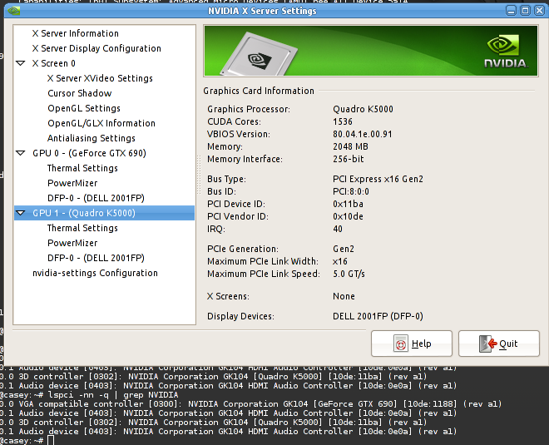Screen dimensions: 549x445
Task: Minimize the NVIDIA X Server Settings window
Action: (x=512, y=11)
